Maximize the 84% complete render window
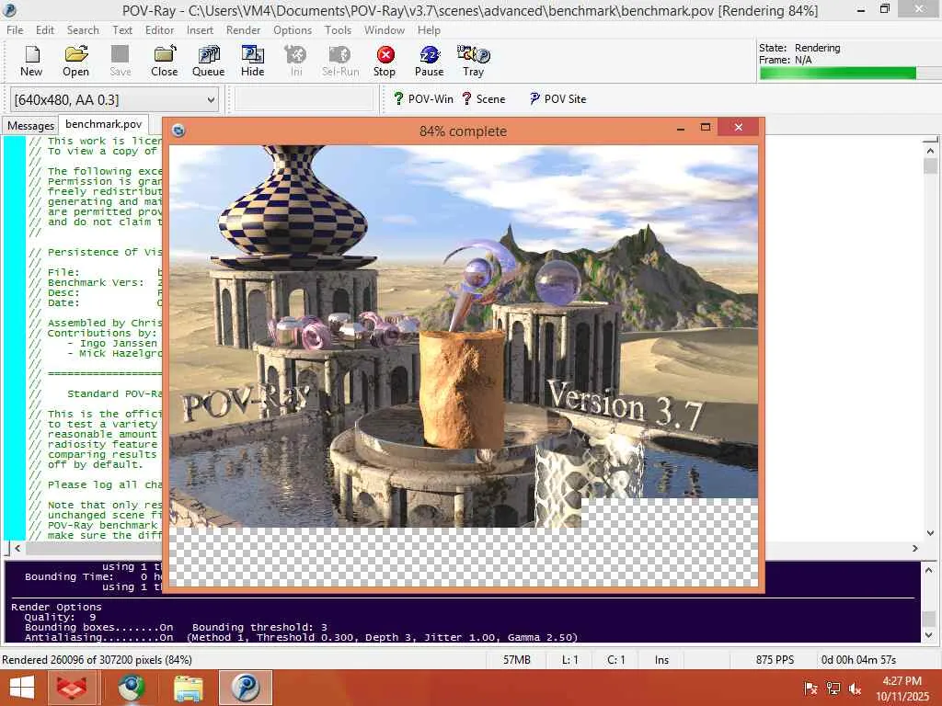 [706, 127]
